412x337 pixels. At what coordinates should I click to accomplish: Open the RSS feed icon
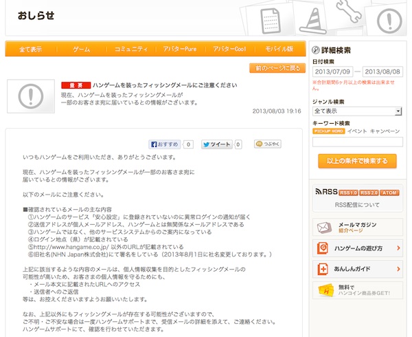pos(318,191)
